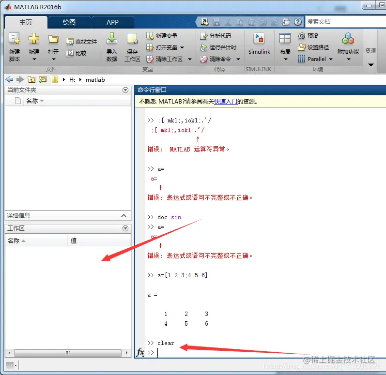386x375 pixels.
Task: Click the Help question mark icon
Action: [298, 22]
